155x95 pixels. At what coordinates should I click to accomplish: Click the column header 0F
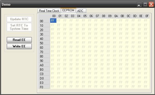click(146, 16)
